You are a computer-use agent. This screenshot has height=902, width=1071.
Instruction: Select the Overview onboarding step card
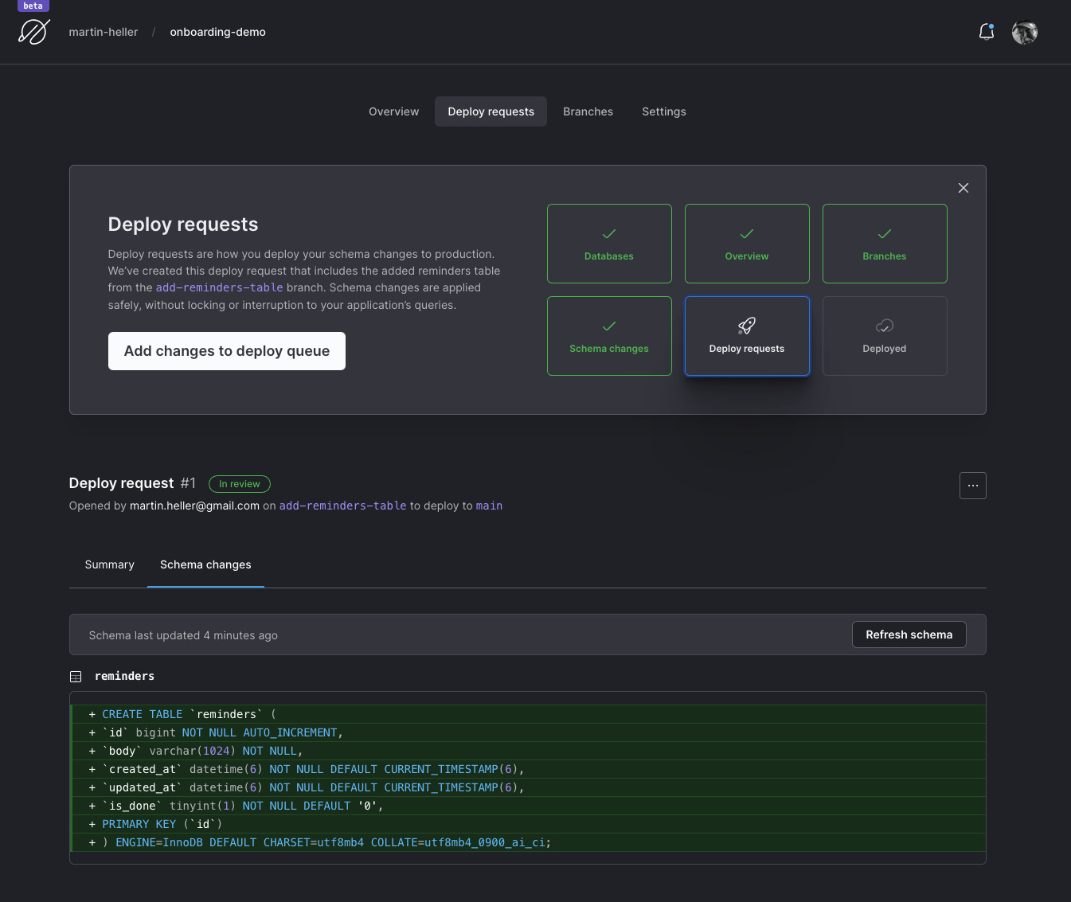747,244
